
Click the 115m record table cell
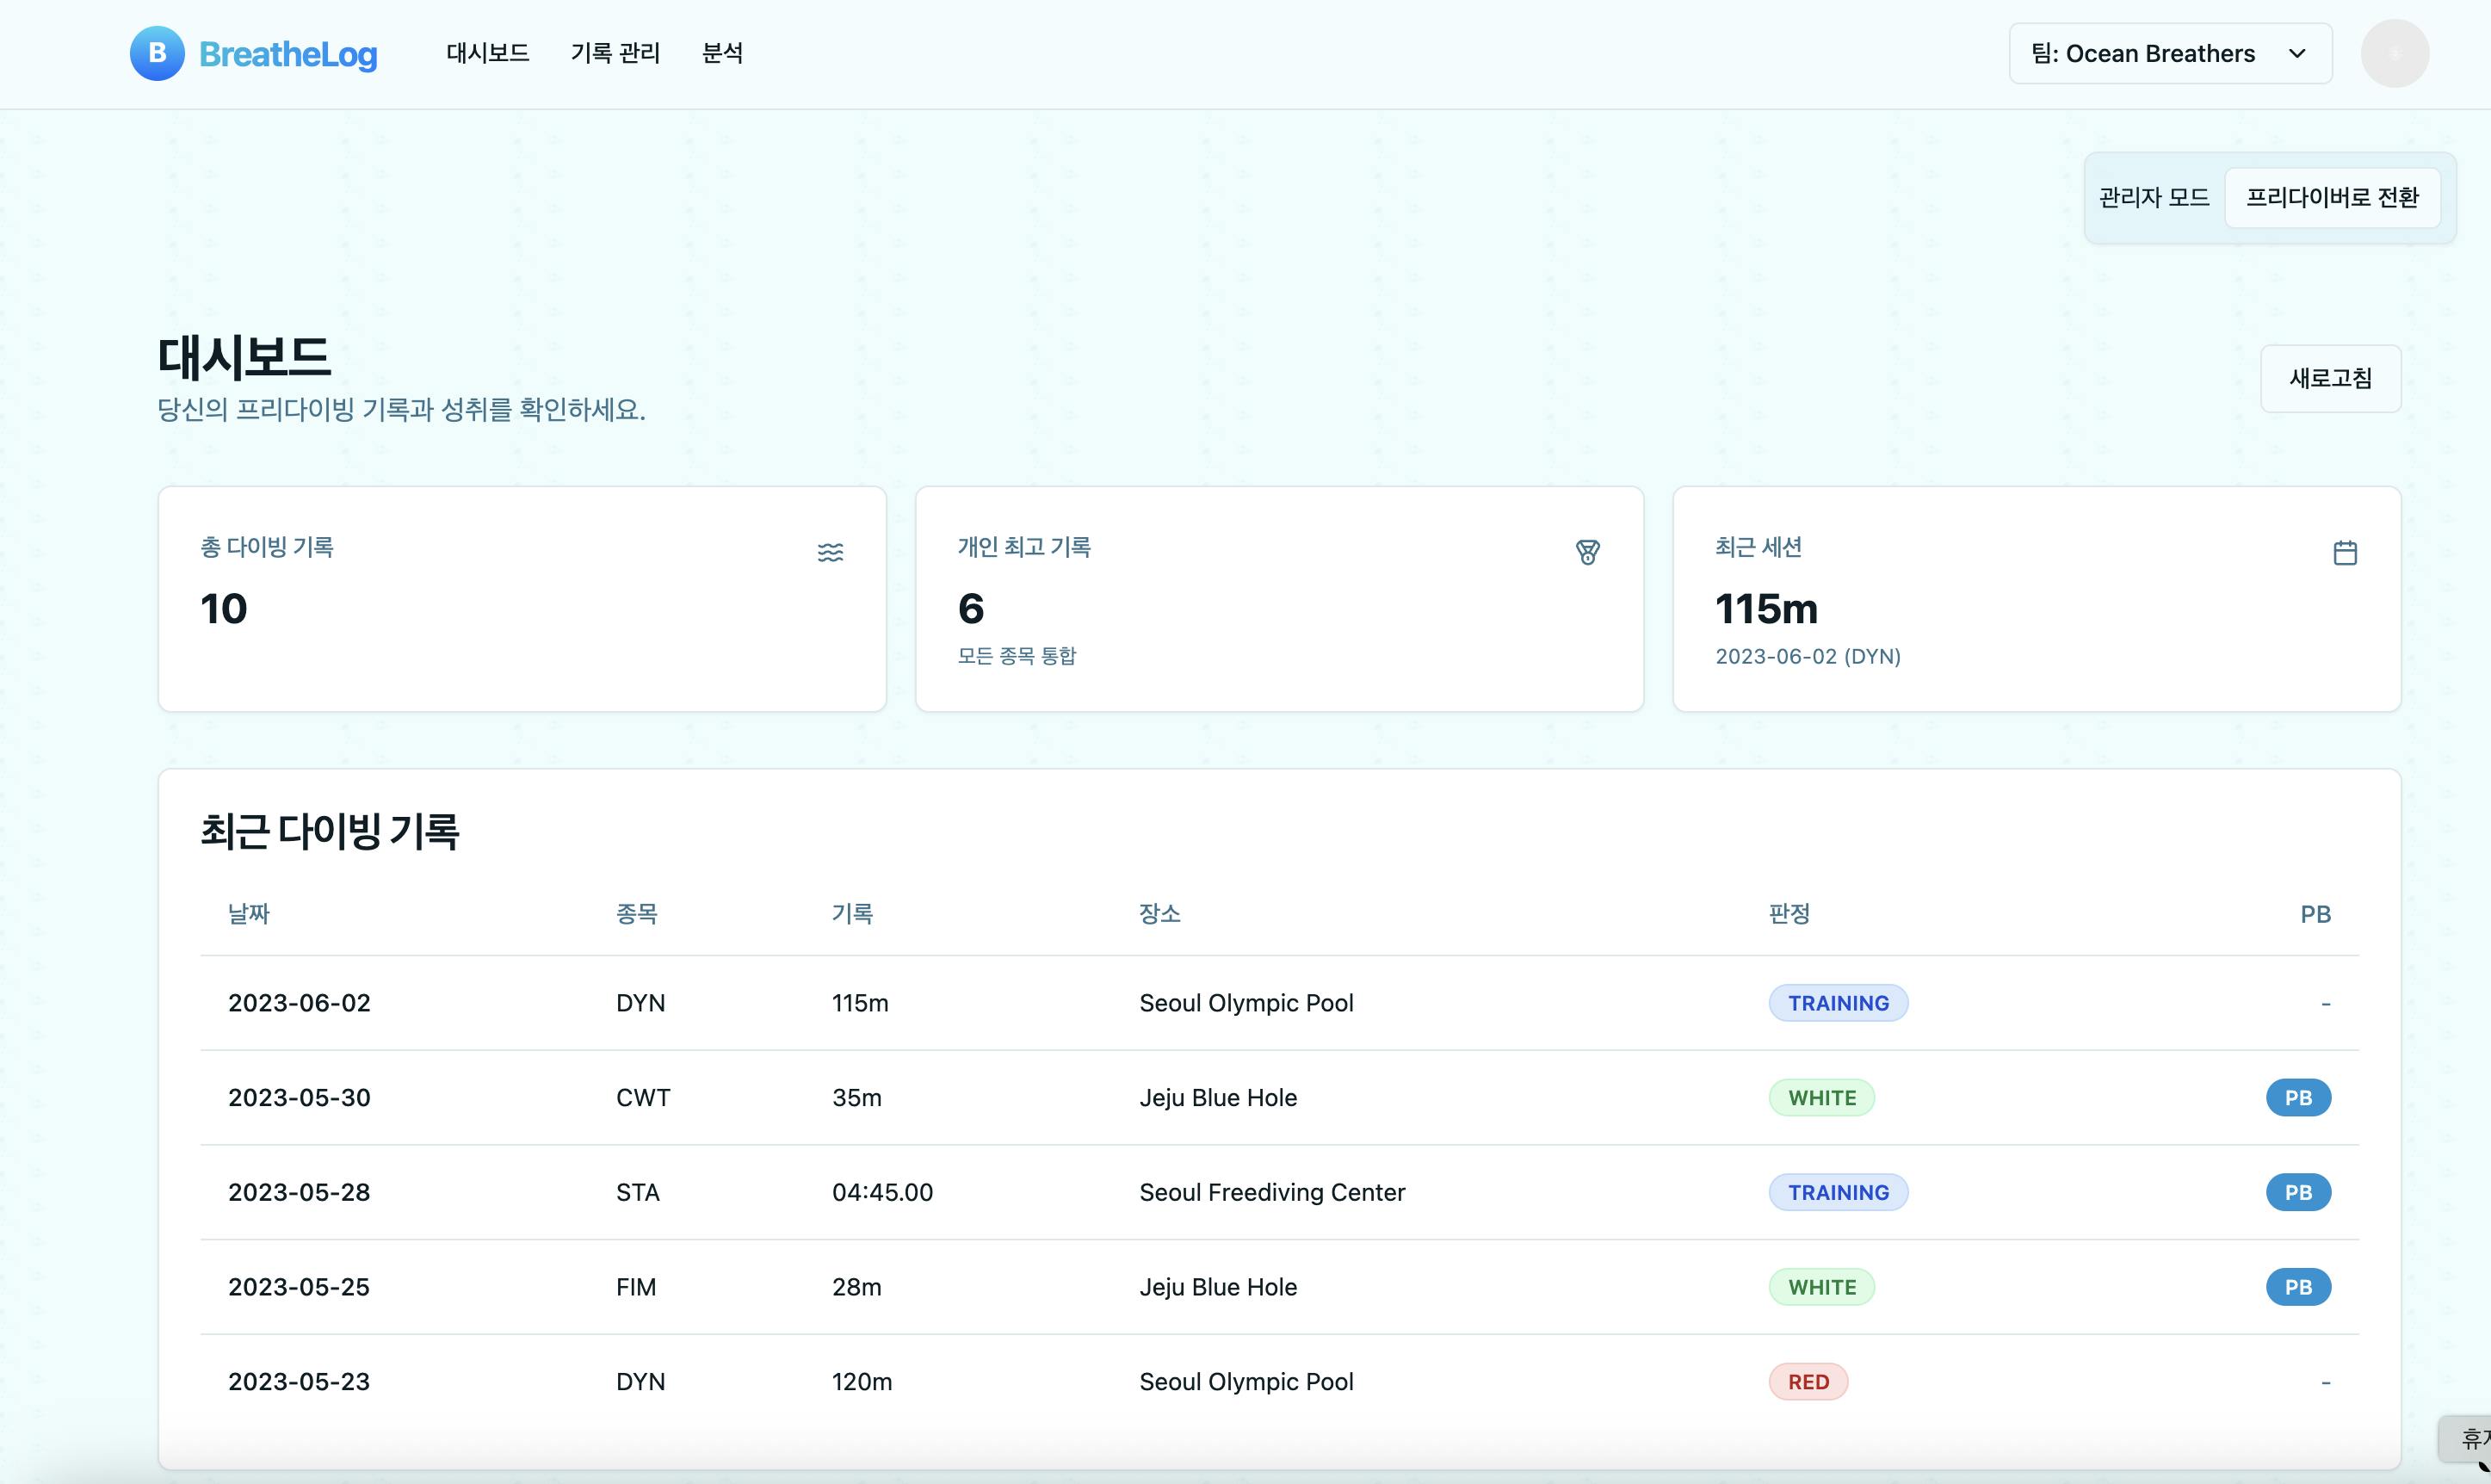[x=860, y=1003]
